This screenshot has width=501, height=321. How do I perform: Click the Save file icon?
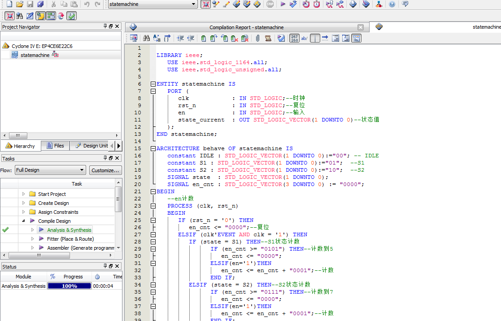pyautogui.click(x=30, y=4)
